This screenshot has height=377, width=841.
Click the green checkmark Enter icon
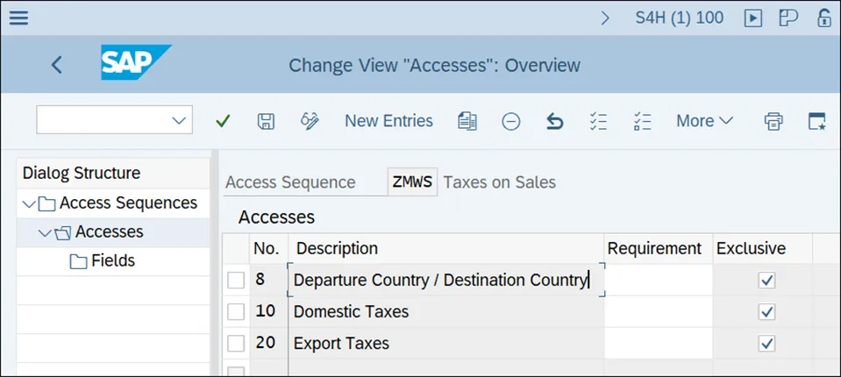point(223,121)
